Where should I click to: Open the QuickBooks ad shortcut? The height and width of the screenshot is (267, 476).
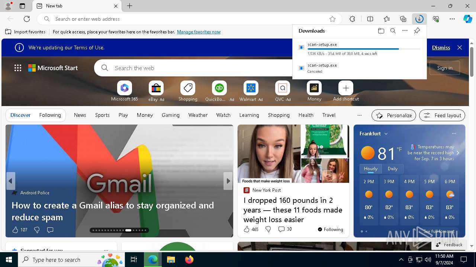tap(219, 91)
